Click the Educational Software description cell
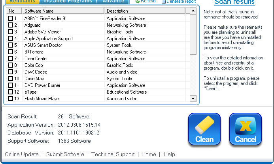This screenshot has height=164, width=274. pos(127,92)
